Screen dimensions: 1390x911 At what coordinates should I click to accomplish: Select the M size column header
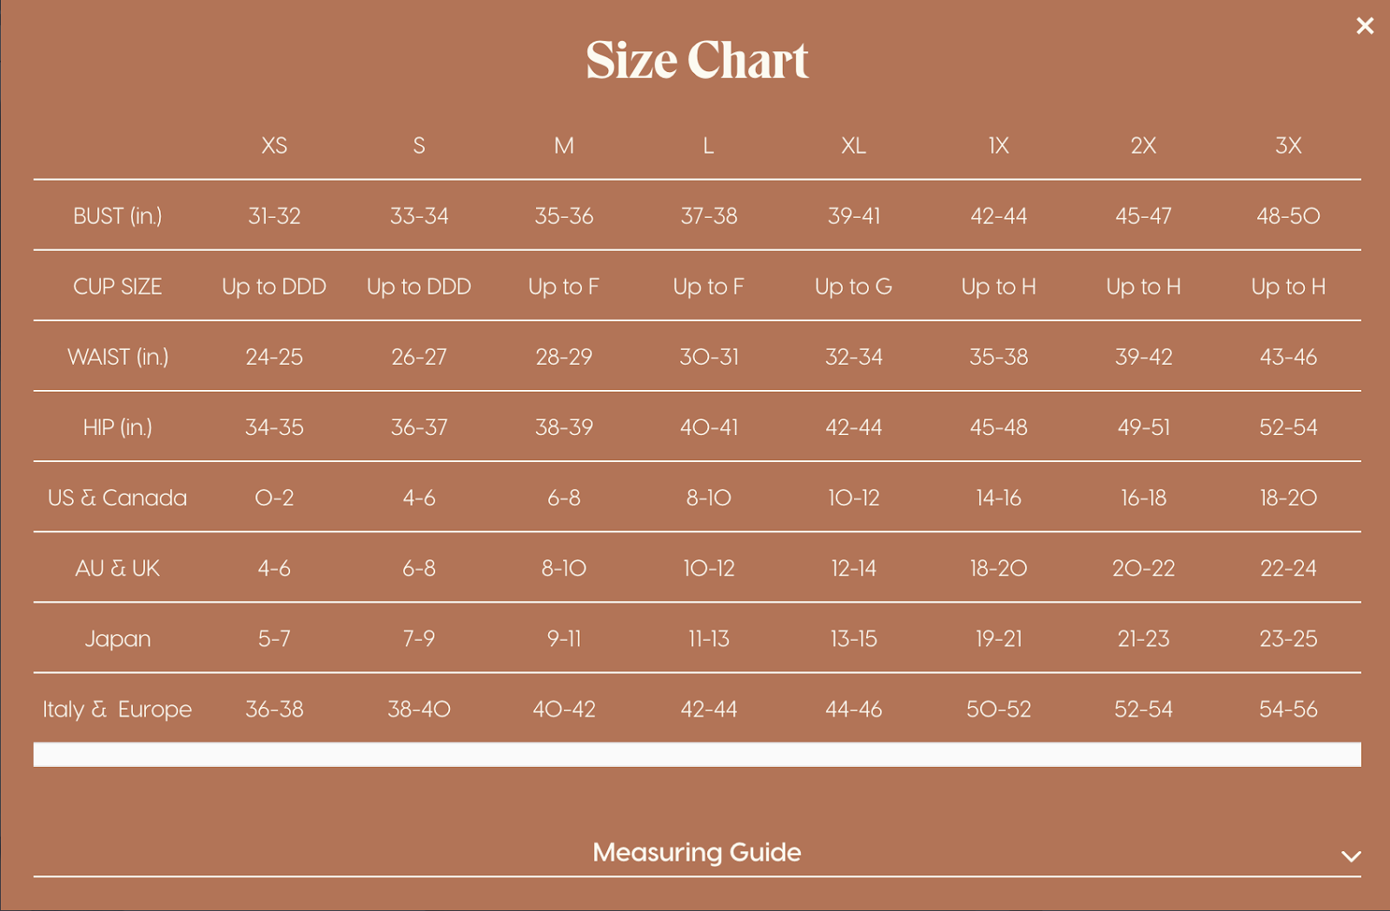[x=564, y=146]
